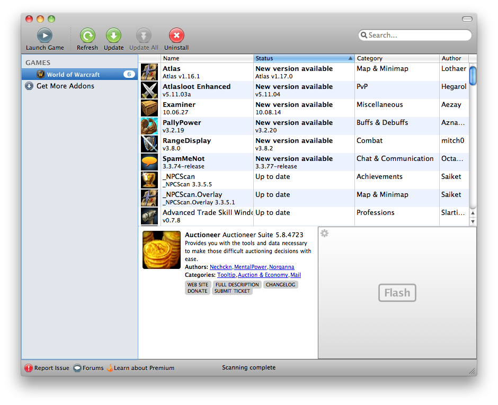Viewport: 498px width, 405px height.
Task: Click the WEB SITE button
Action: [x=198, y=285]
